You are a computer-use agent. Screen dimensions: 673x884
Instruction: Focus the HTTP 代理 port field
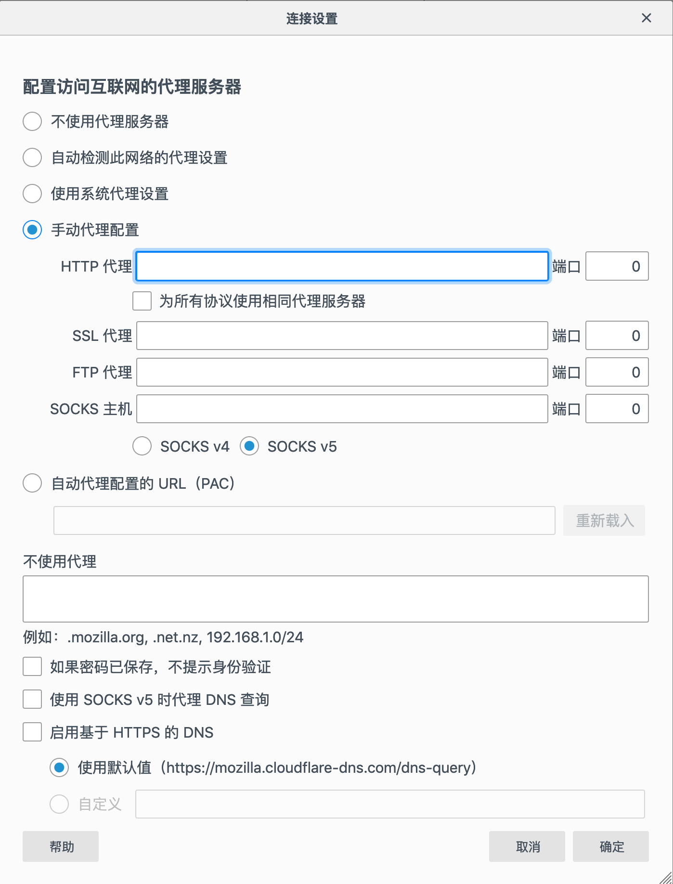tap(616, 266)
